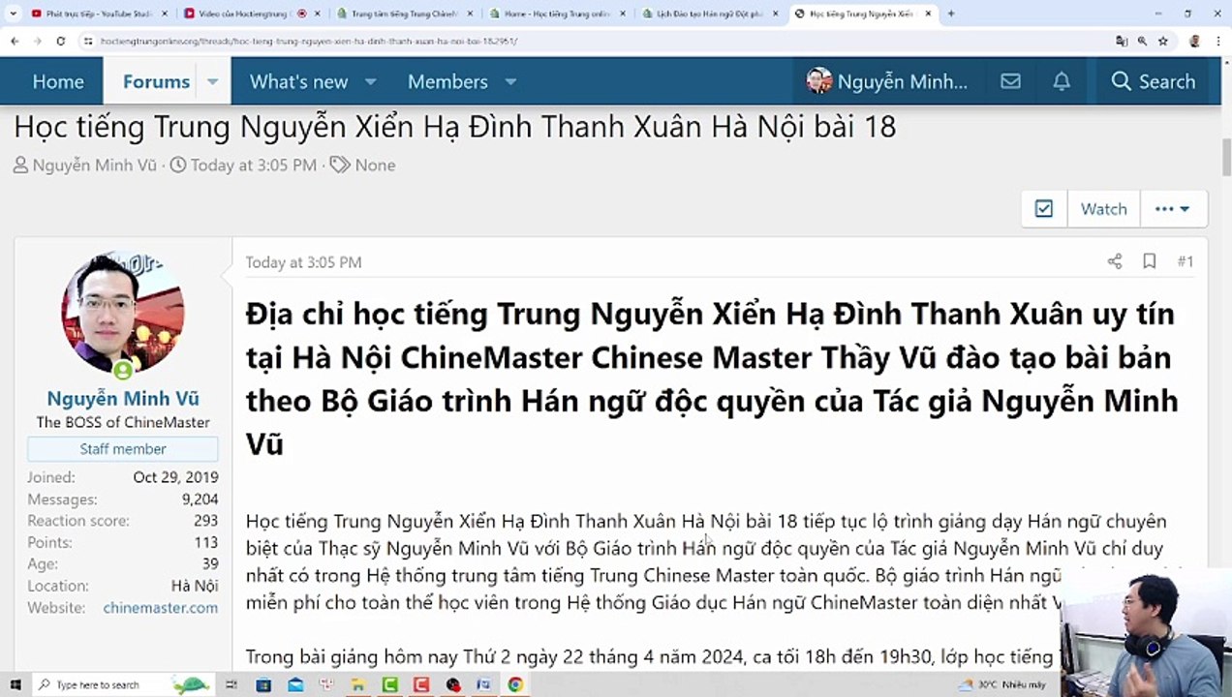This screenshot has width=1232, height=697.
Task: Open the alerts bell icon
Action: [1062, 81]
